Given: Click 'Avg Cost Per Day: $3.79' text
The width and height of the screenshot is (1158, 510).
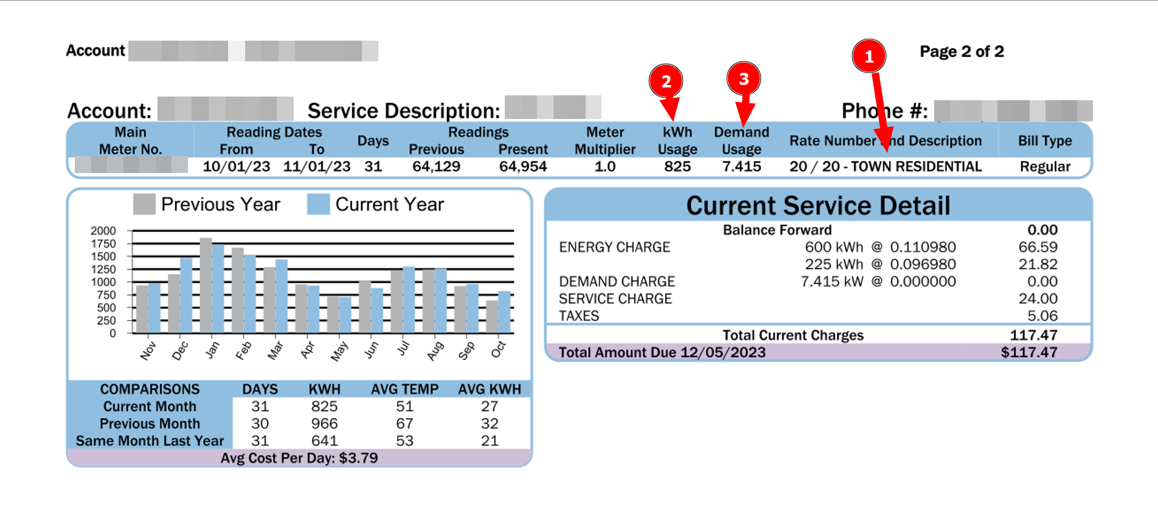Looking at the screenshot, I should (299, 458).
